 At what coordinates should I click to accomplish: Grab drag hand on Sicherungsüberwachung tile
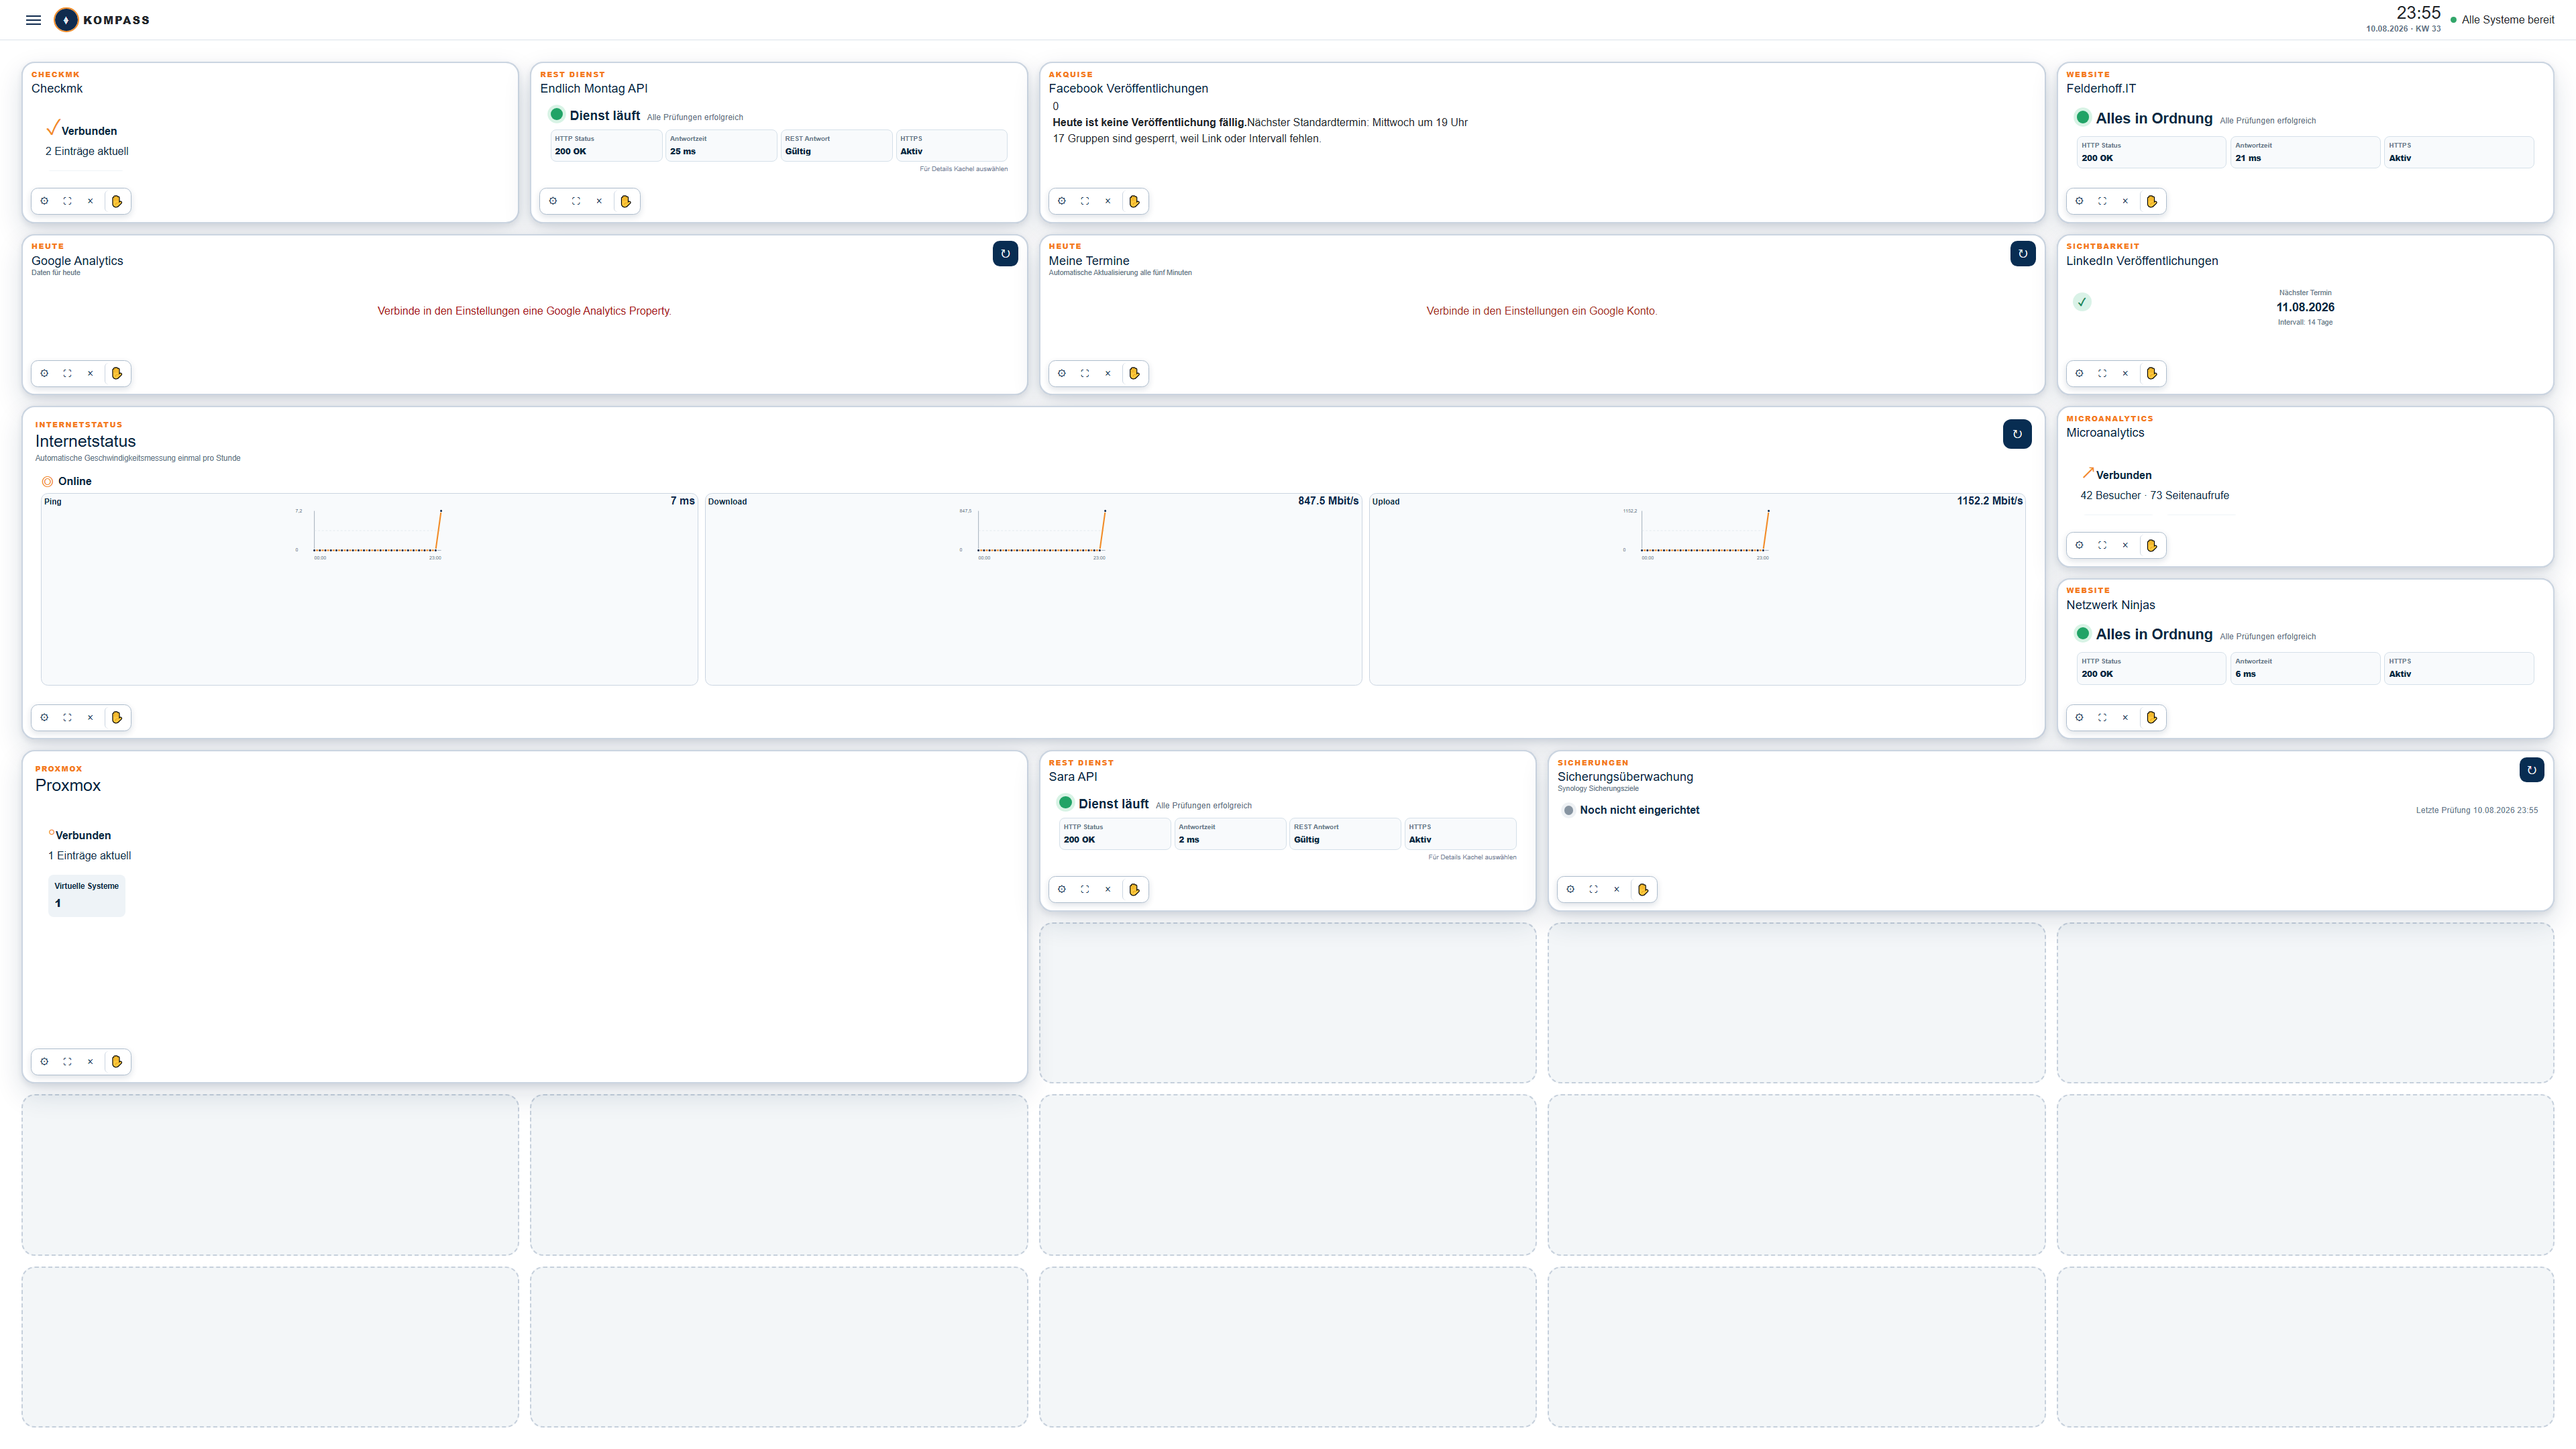[1643, 889]
